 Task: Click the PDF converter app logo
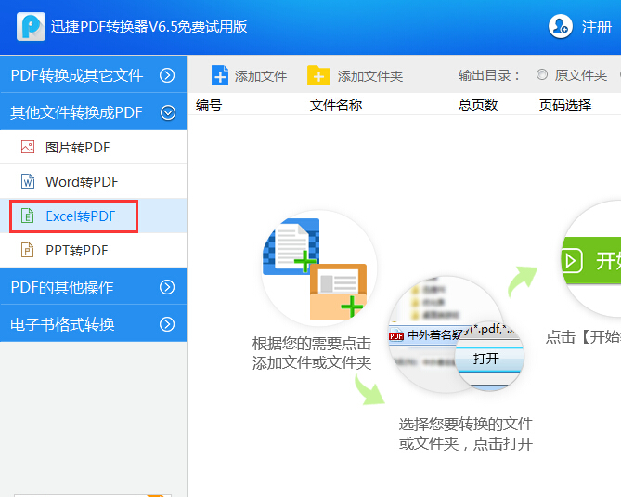[x=31, y=27]
